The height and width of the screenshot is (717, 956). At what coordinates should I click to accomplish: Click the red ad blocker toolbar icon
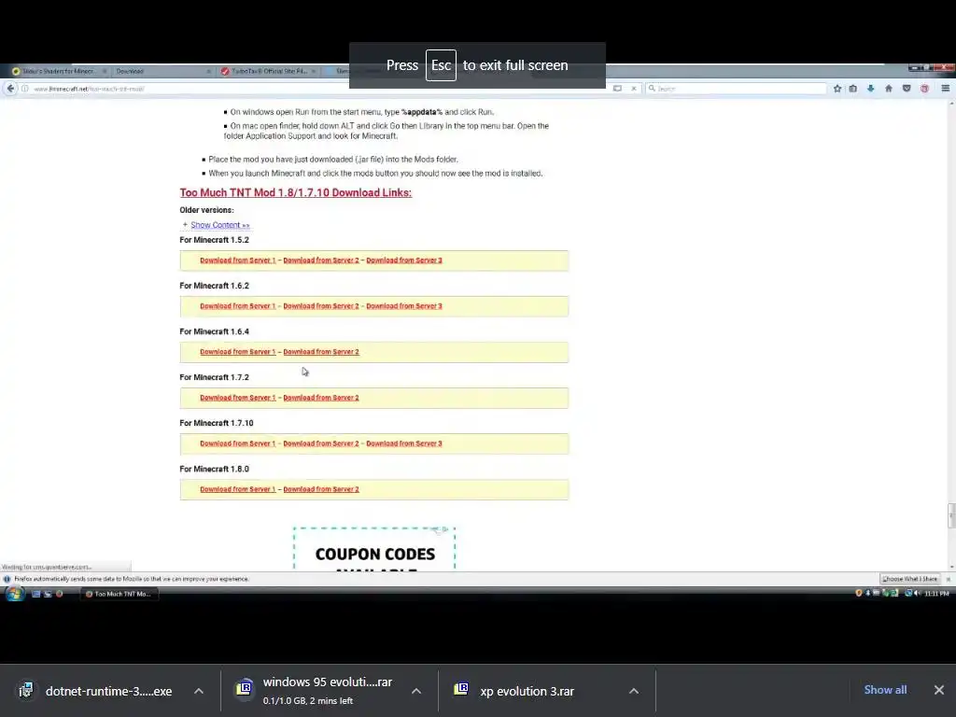tap(924, 89)
